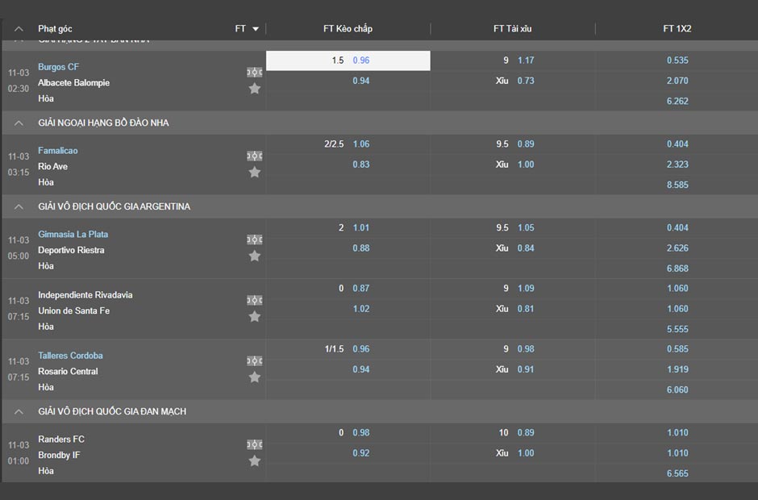Star the Randers FC vs Brondby match
The width and height of the screenshot is (758, 500).
click(x=255, y=460)
